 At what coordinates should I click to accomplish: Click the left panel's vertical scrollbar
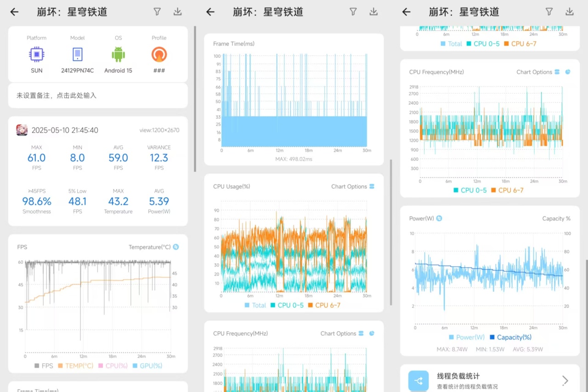195,99
